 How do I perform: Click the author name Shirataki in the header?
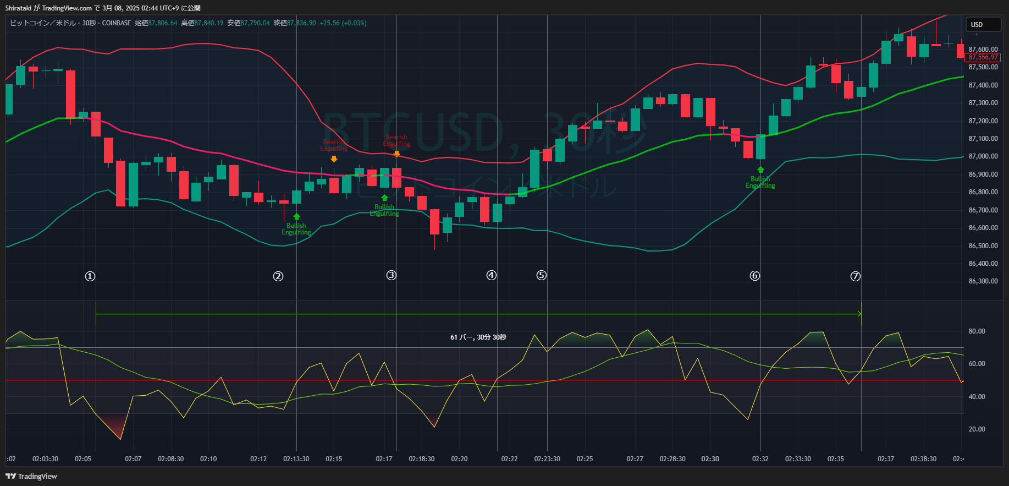click(x=18, y=8)
